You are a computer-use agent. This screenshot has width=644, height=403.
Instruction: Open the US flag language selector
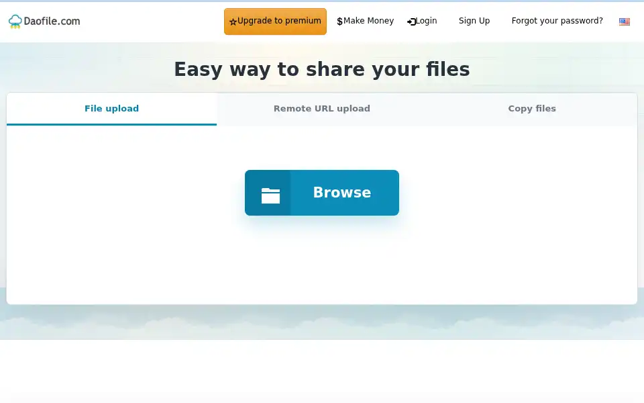pyautogui.click(x=625, y=21)
